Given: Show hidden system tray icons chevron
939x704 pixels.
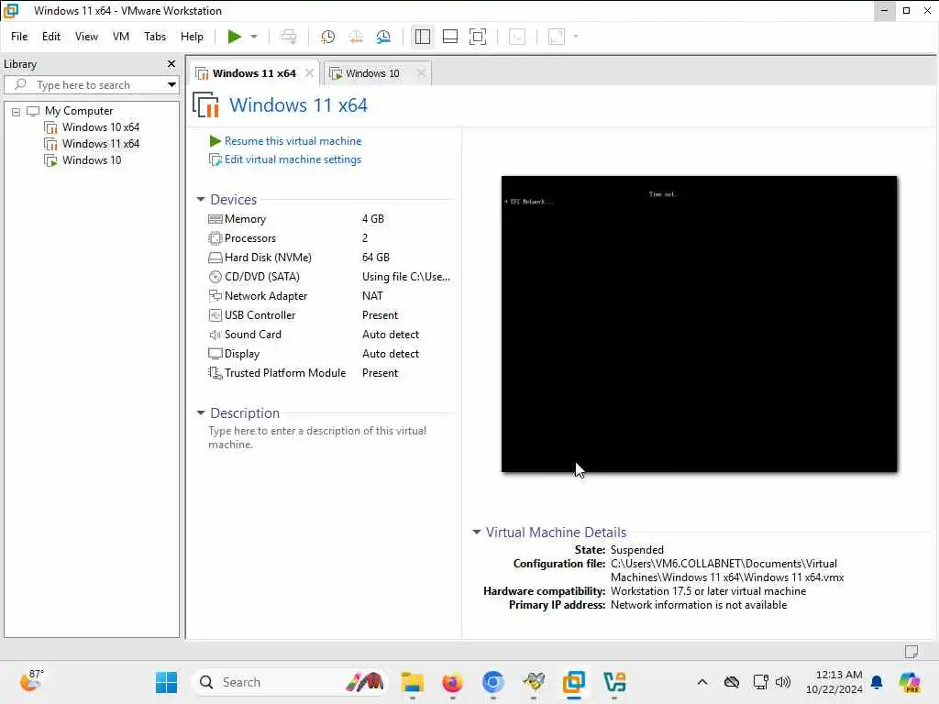Looking at the screenshot, I should pyautogui.click(x=702, y=682).
